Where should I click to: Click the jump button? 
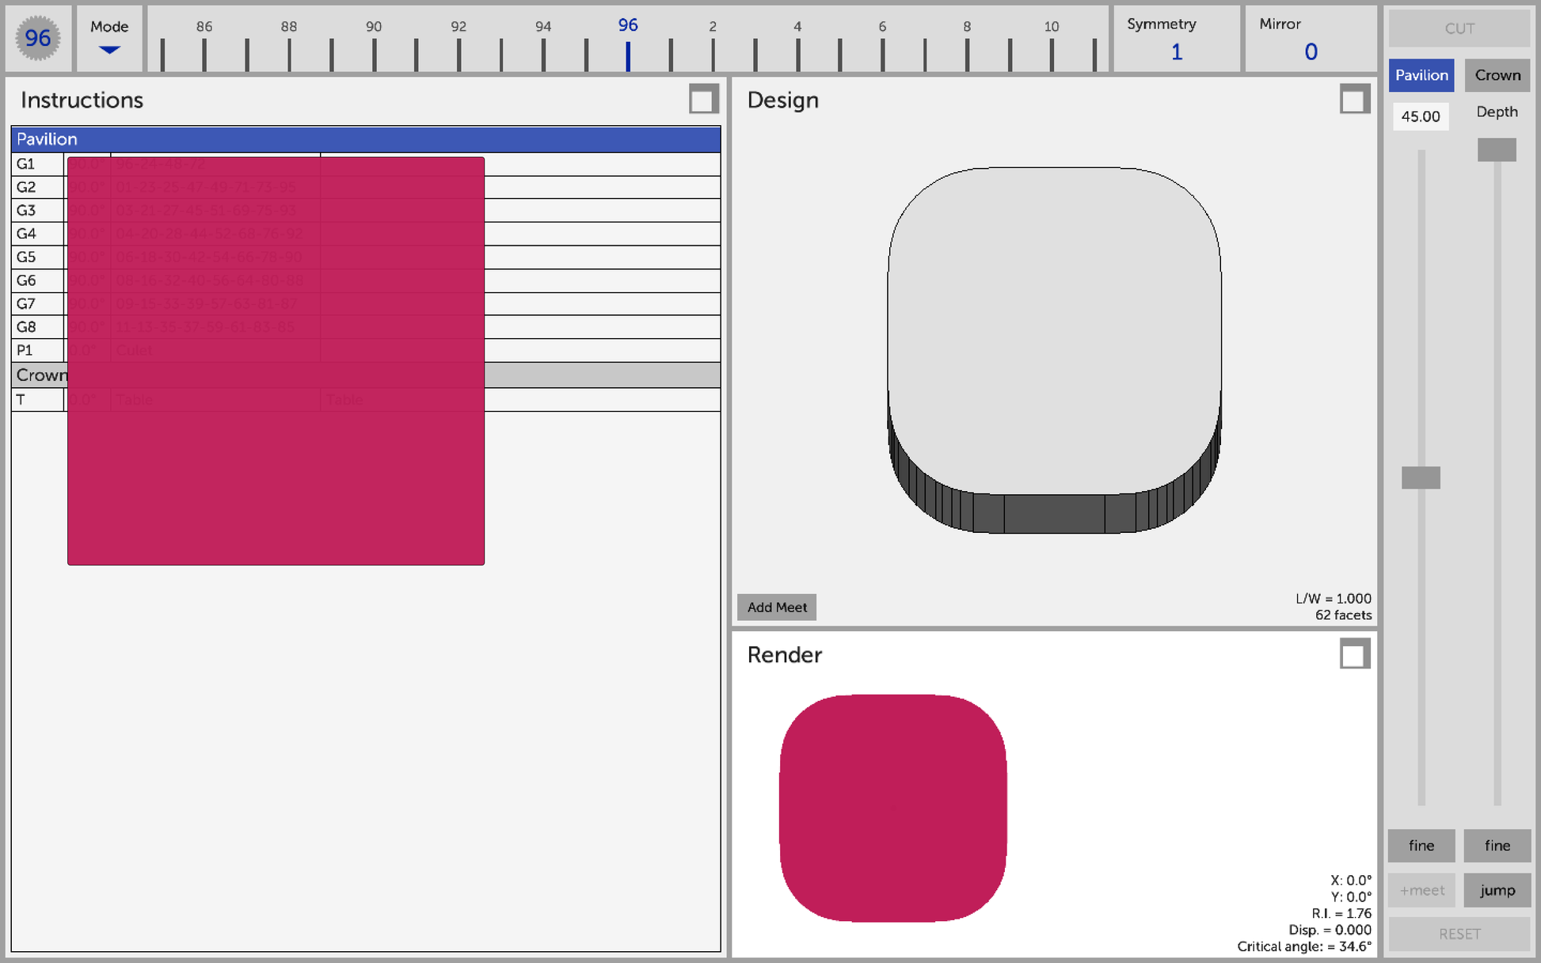1497,890
